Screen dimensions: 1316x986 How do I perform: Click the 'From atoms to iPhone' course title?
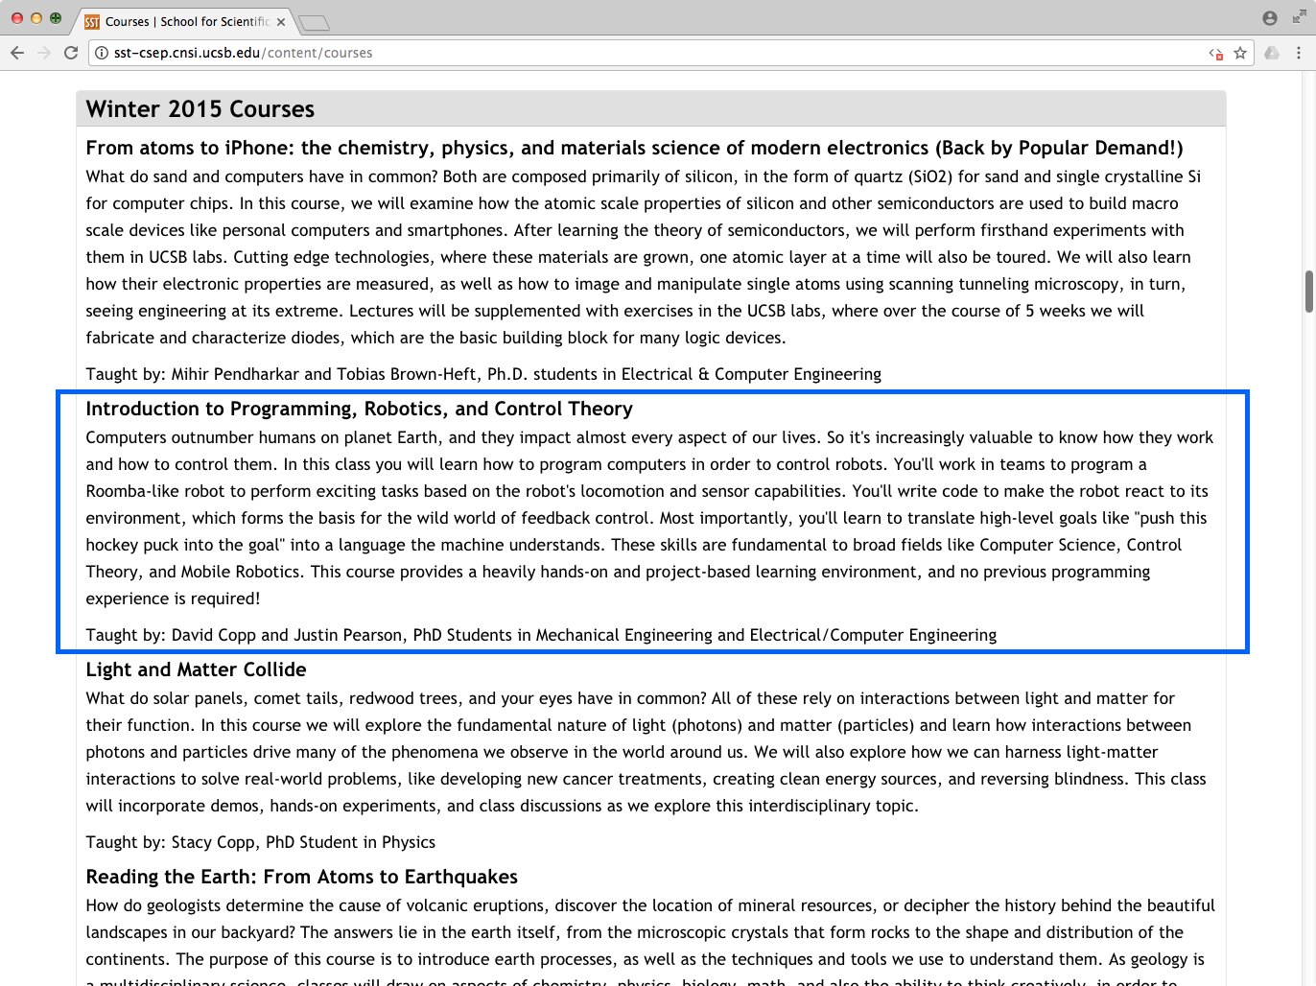[x=633, y=148]
